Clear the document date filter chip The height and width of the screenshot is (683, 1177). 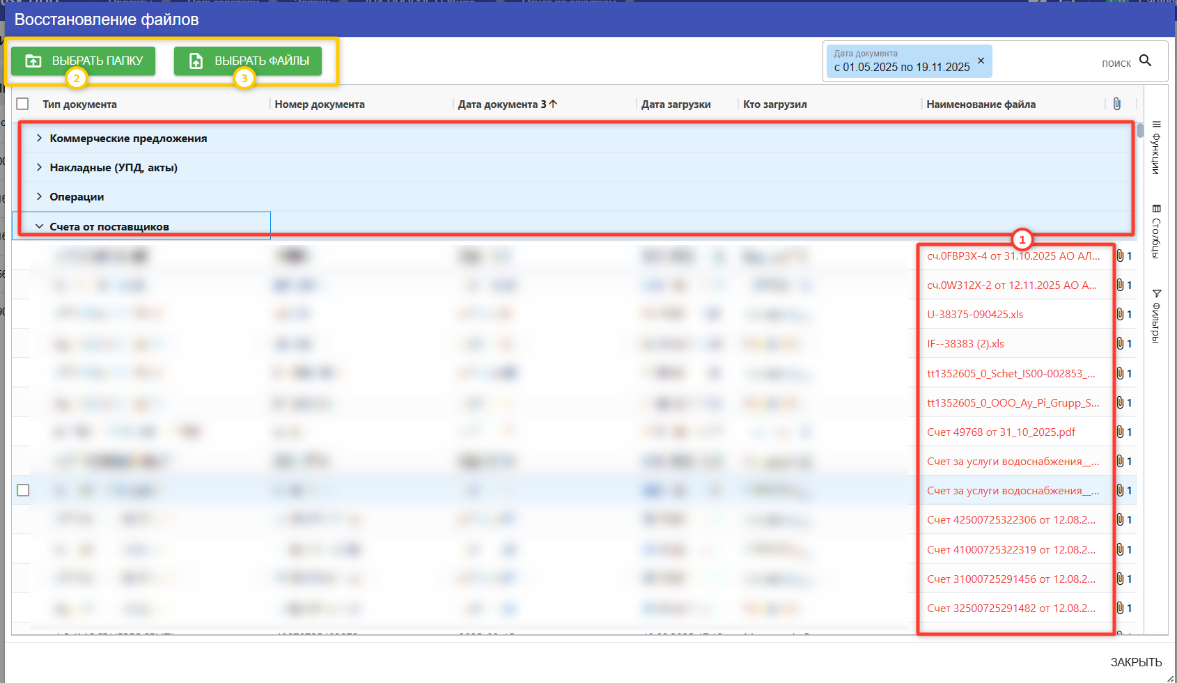click(981, 61)
